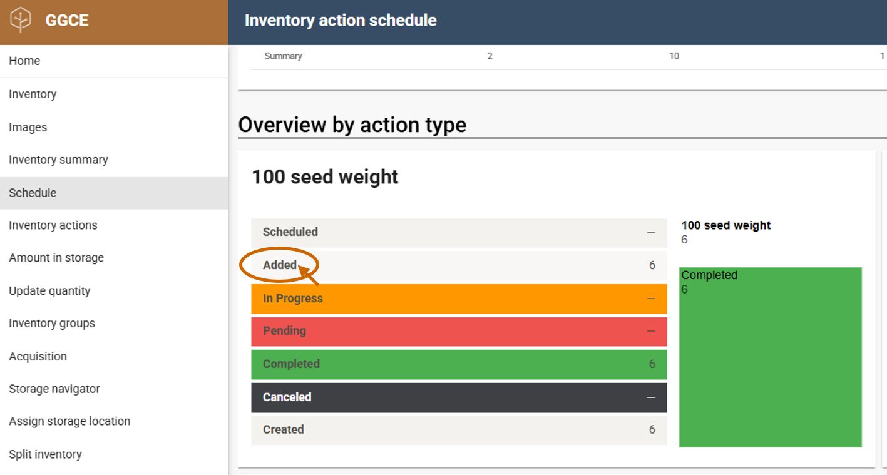Open the Home menu item
Screen dimensions: 887x475
point(24,61)
